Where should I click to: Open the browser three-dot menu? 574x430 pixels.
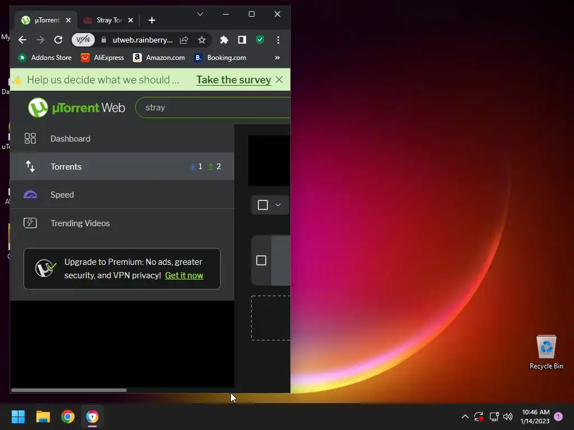coord(278,40)
